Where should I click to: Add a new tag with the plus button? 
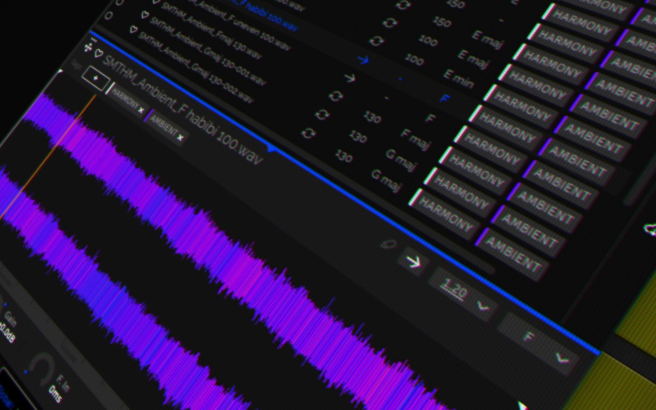pyautogui.click(x=96, y=79)
